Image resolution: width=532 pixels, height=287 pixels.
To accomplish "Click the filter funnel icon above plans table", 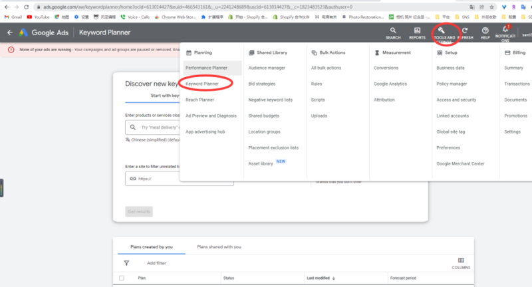I will point(126,263).
